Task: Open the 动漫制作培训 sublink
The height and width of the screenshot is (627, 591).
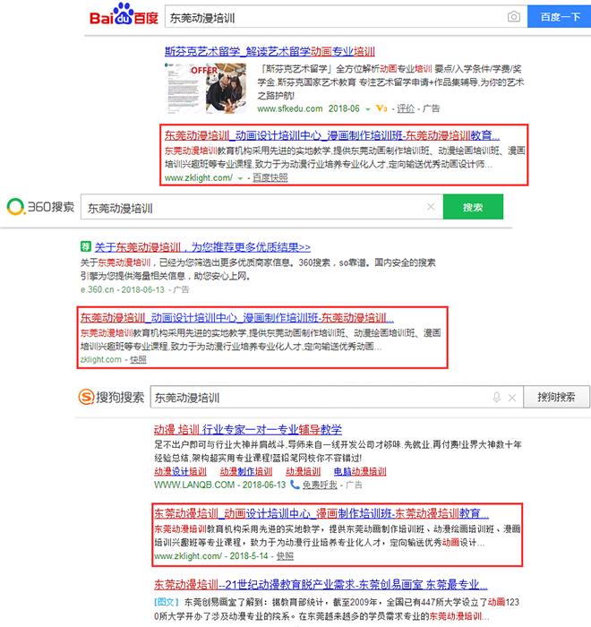Action: [x=246, y=472]
